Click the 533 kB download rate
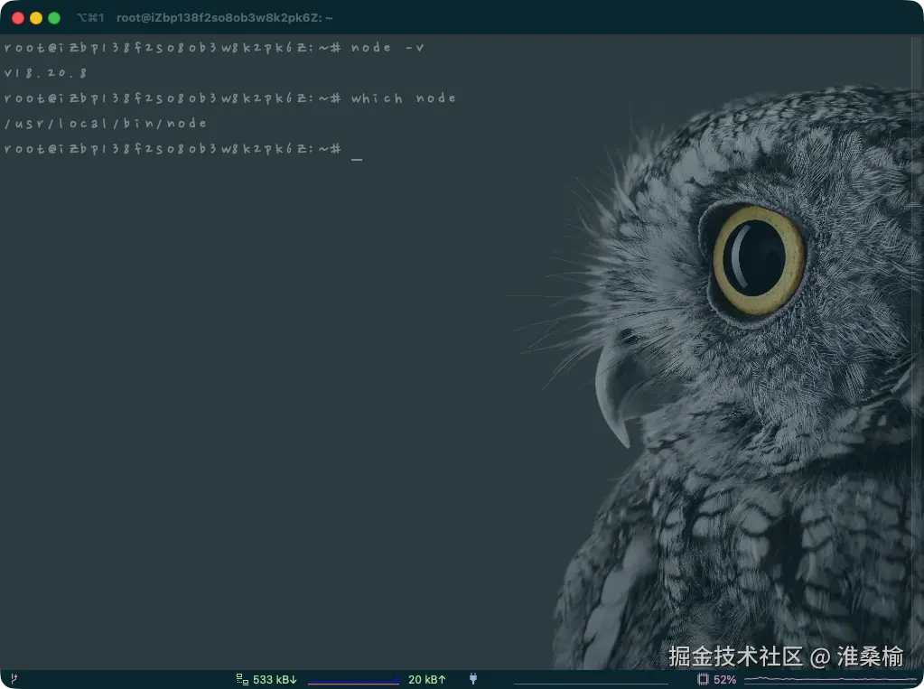924x689 pixels. point(275,680)
